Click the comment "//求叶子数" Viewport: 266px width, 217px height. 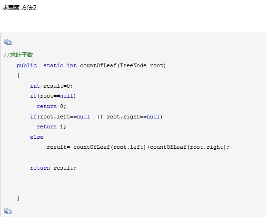[x=18, y=55]
